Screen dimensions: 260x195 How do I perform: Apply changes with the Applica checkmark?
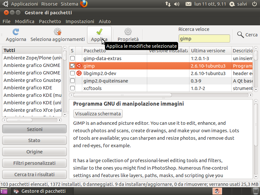[99, 32]
